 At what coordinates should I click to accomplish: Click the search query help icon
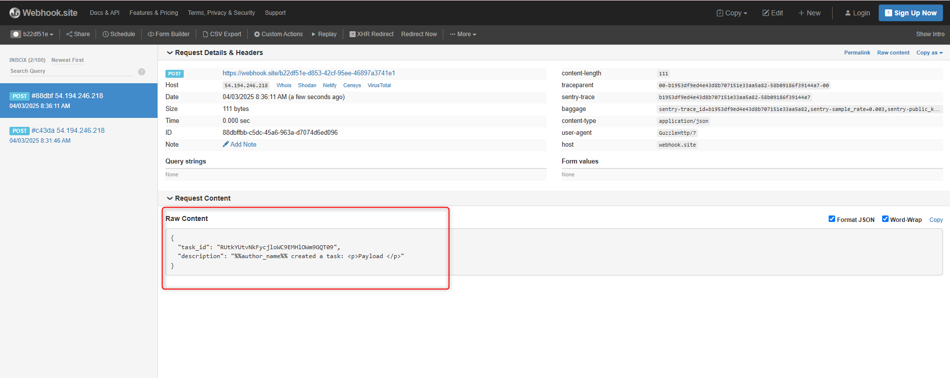(x=142, y=72)
